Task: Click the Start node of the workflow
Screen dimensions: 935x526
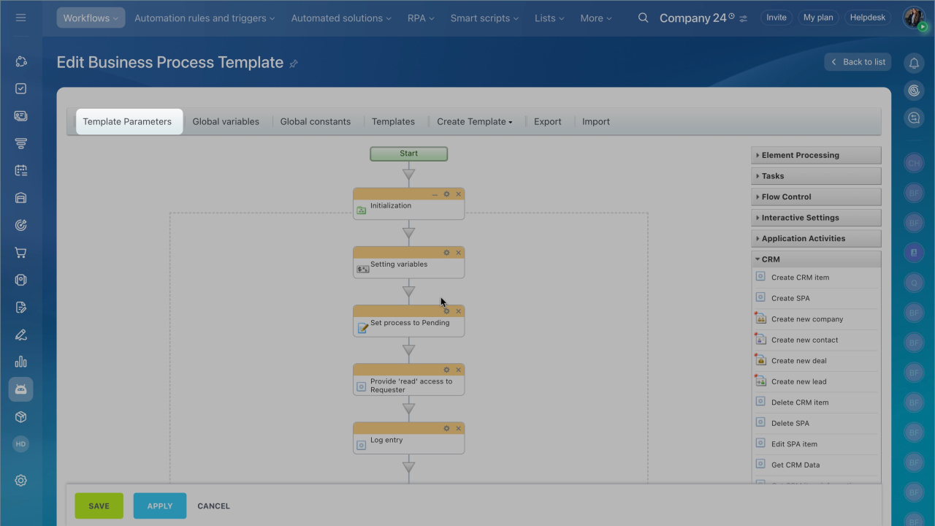Action: (408, 153)
